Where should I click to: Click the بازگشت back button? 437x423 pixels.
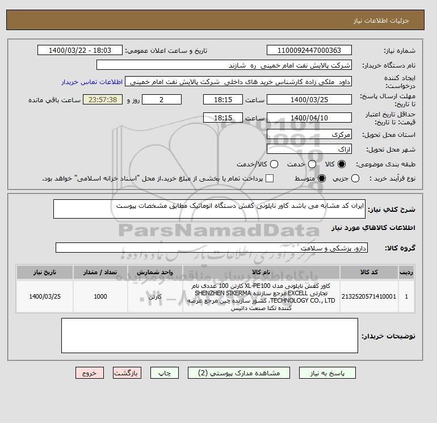(127, 373)
